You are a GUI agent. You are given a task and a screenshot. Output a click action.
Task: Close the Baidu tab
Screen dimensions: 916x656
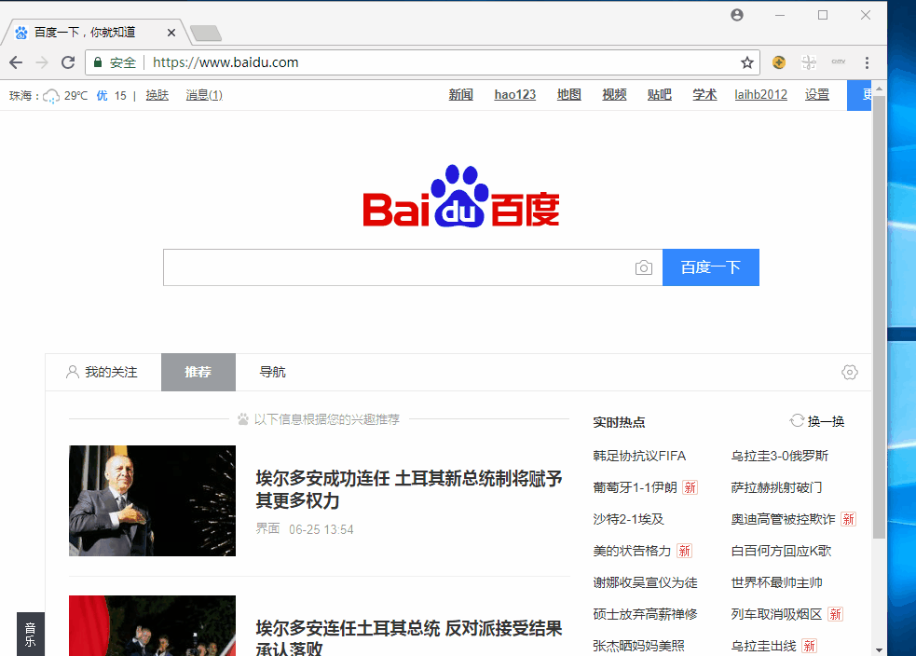tap(171, 33)
